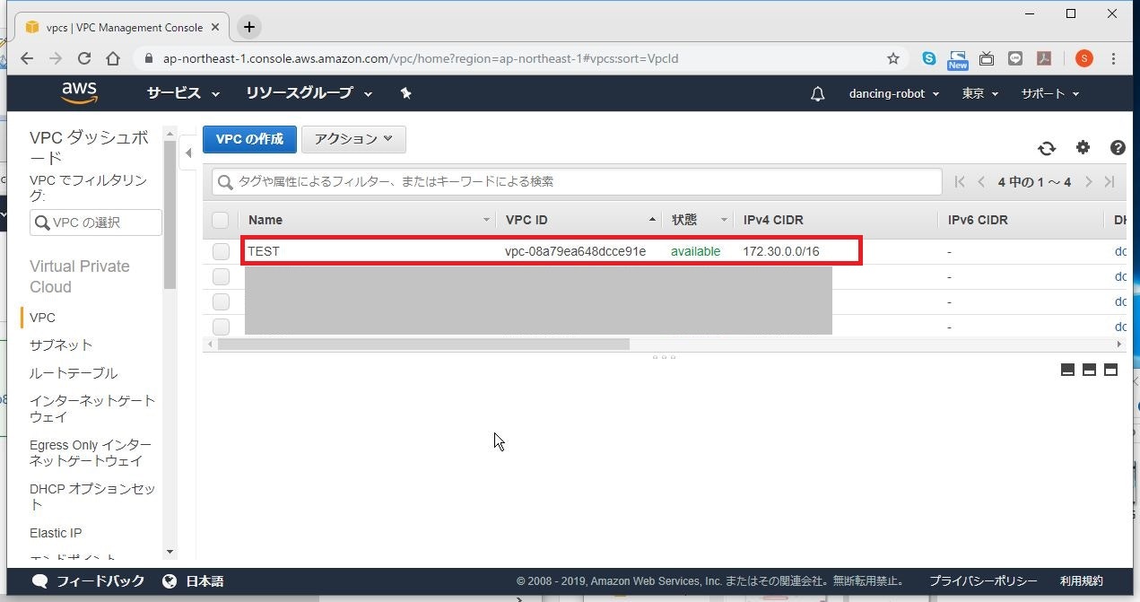This screenshot has width=1140, height=602.
Task: Go to the next page of results
Action: tap(1089, 182)
